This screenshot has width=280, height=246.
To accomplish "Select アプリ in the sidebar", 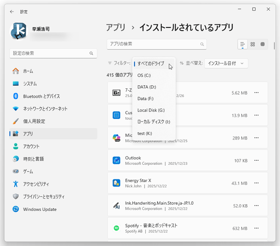I will tap(53, 134).
